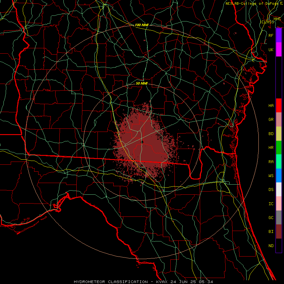
Task: Click the RA light green legend swatch
Action: tap(279, 162)
